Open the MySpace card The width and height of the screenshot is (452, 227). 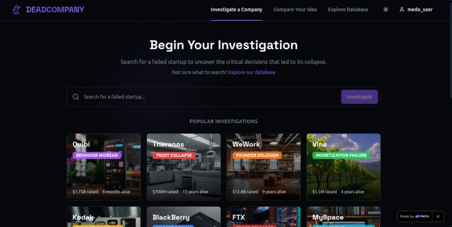point(344,216)
